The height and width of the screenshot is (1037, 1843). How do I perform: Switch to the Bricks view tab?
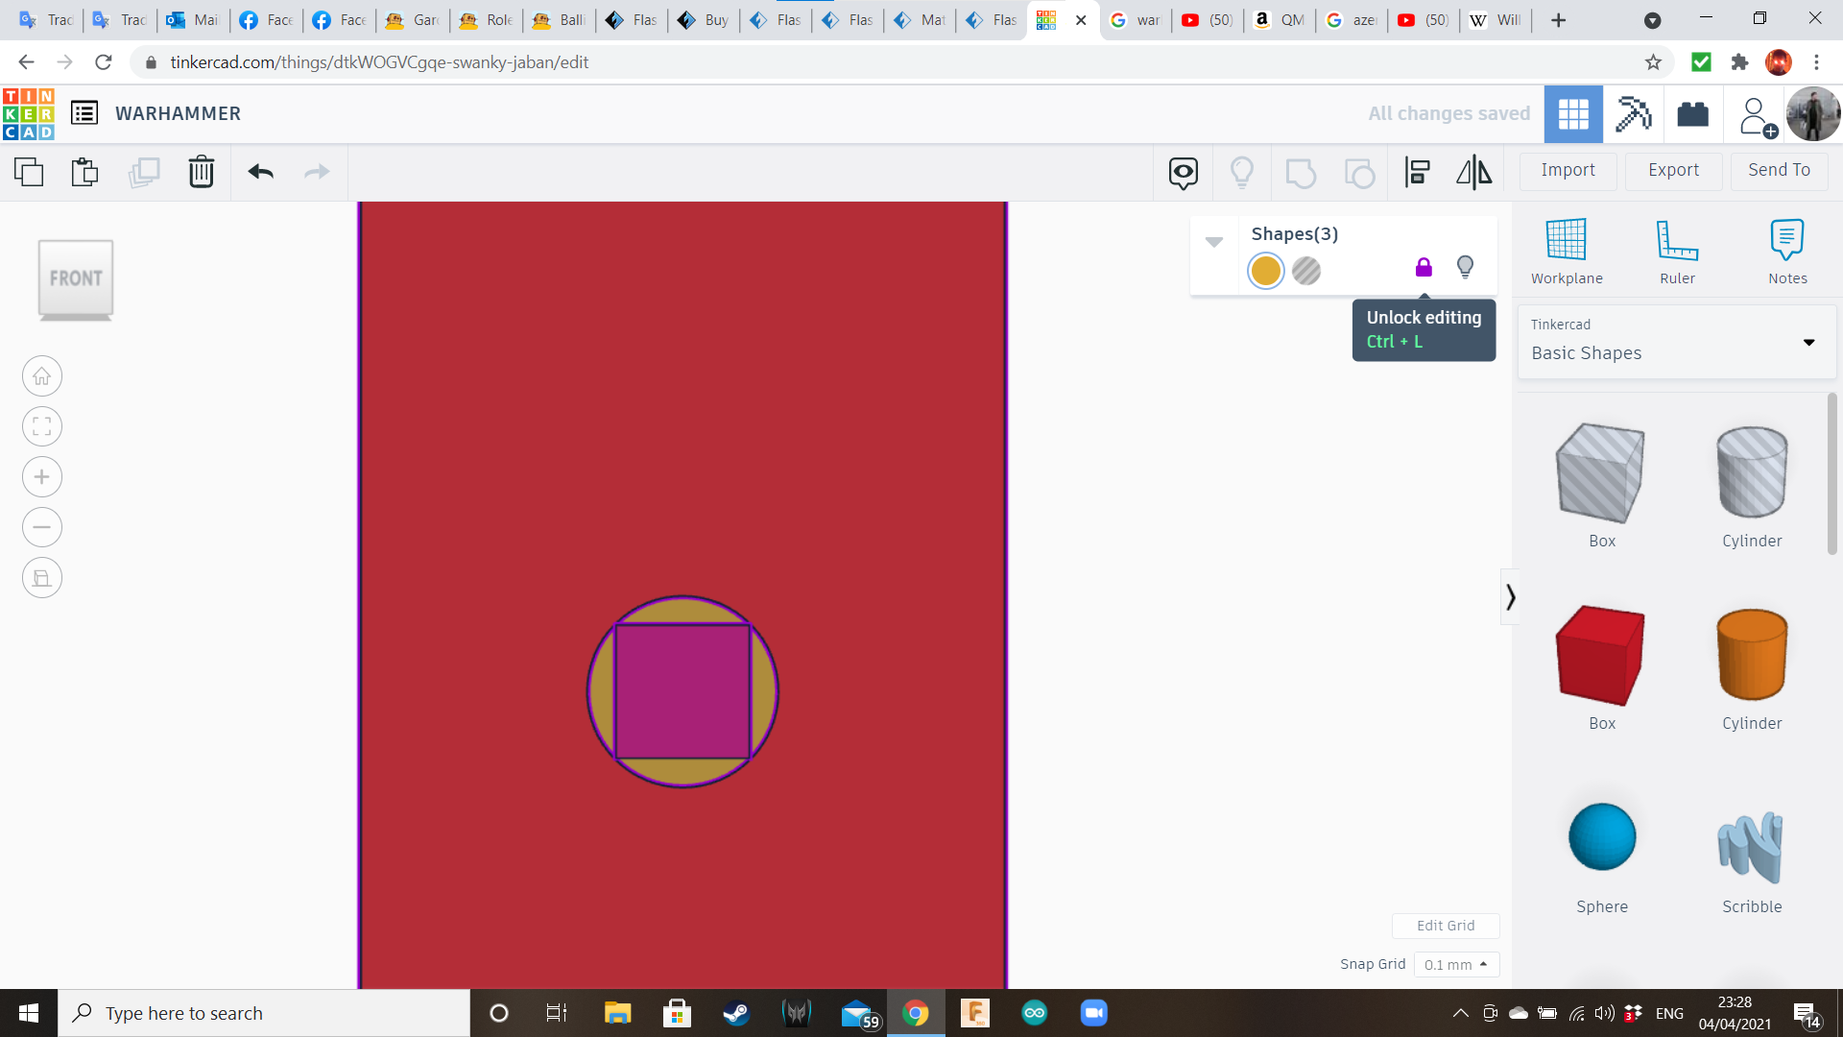click(x=1692, y=114)
